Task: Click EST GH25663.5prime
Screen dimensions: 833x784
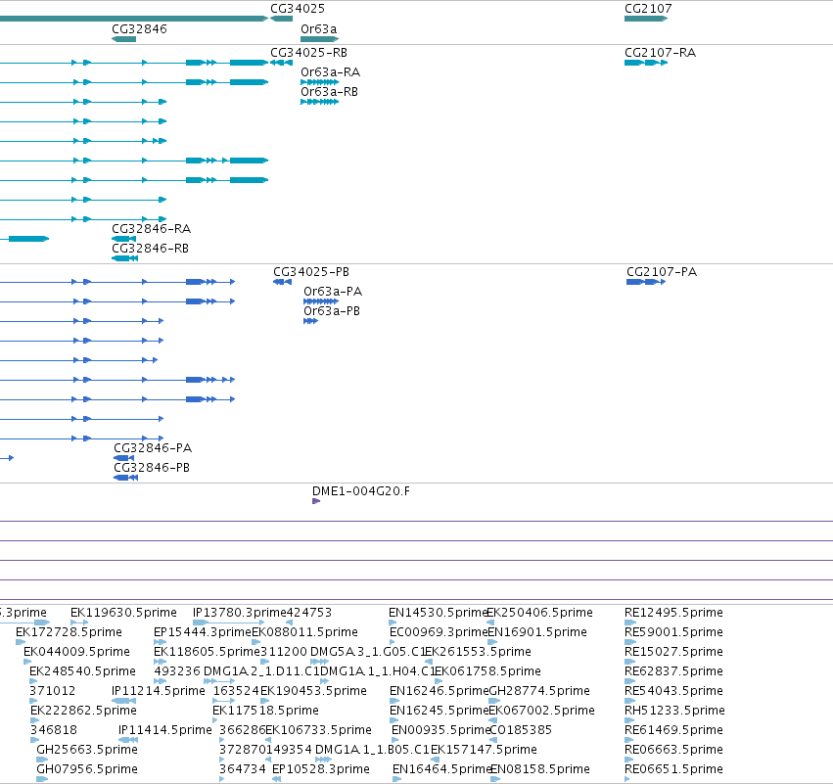Action: click(x=87, y=750)
